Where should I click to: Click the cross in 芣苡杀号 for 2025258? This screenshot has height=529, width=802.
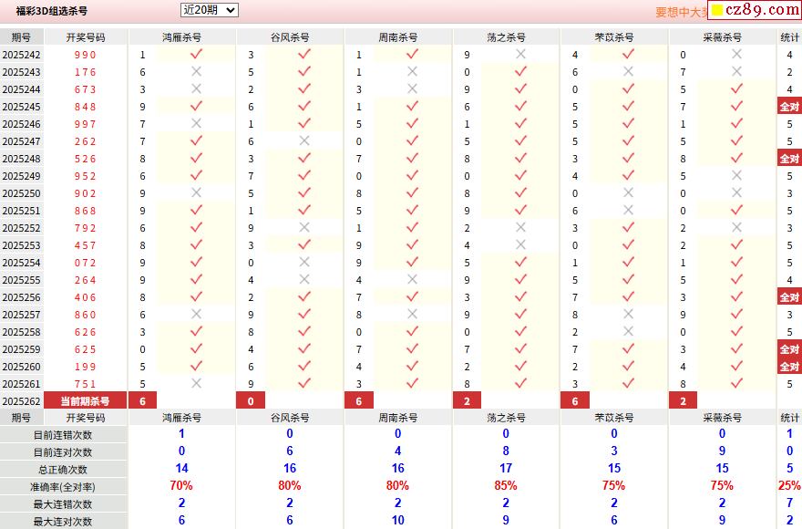coord(629,331)
